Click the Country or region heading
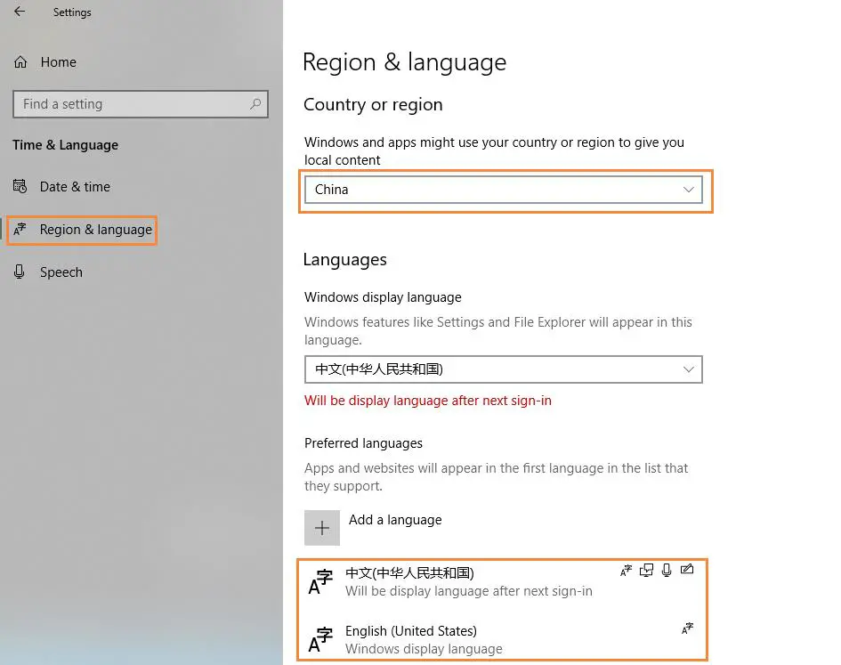Image resolution: width=841 pixels, height=665 pixels. [373, 104]
